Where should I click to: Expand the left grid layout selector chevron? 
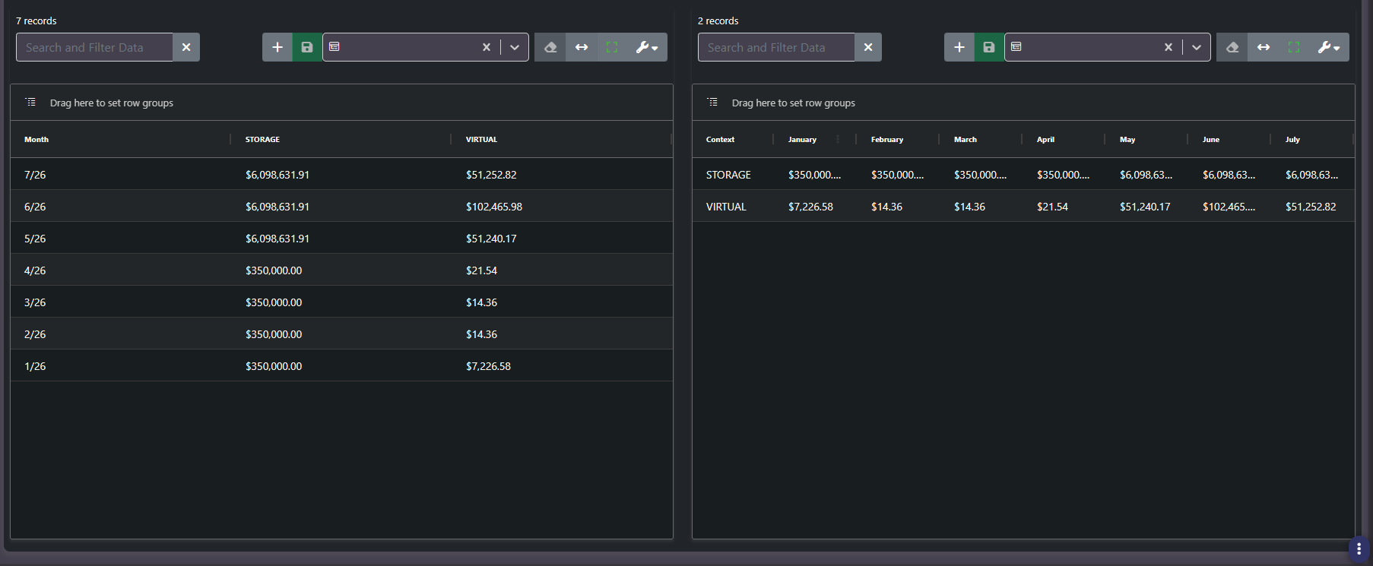(515, 47)
